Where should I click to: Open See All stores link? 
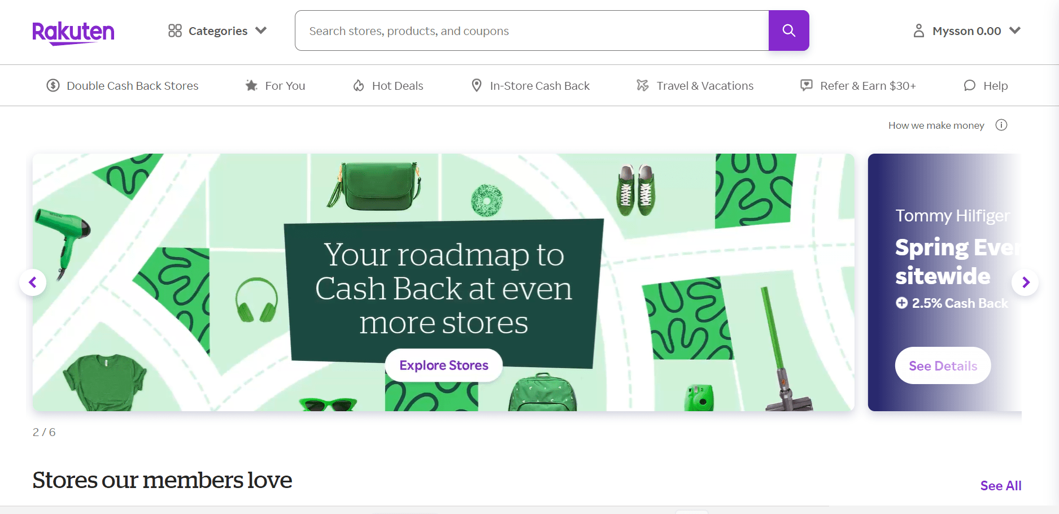1001,486
